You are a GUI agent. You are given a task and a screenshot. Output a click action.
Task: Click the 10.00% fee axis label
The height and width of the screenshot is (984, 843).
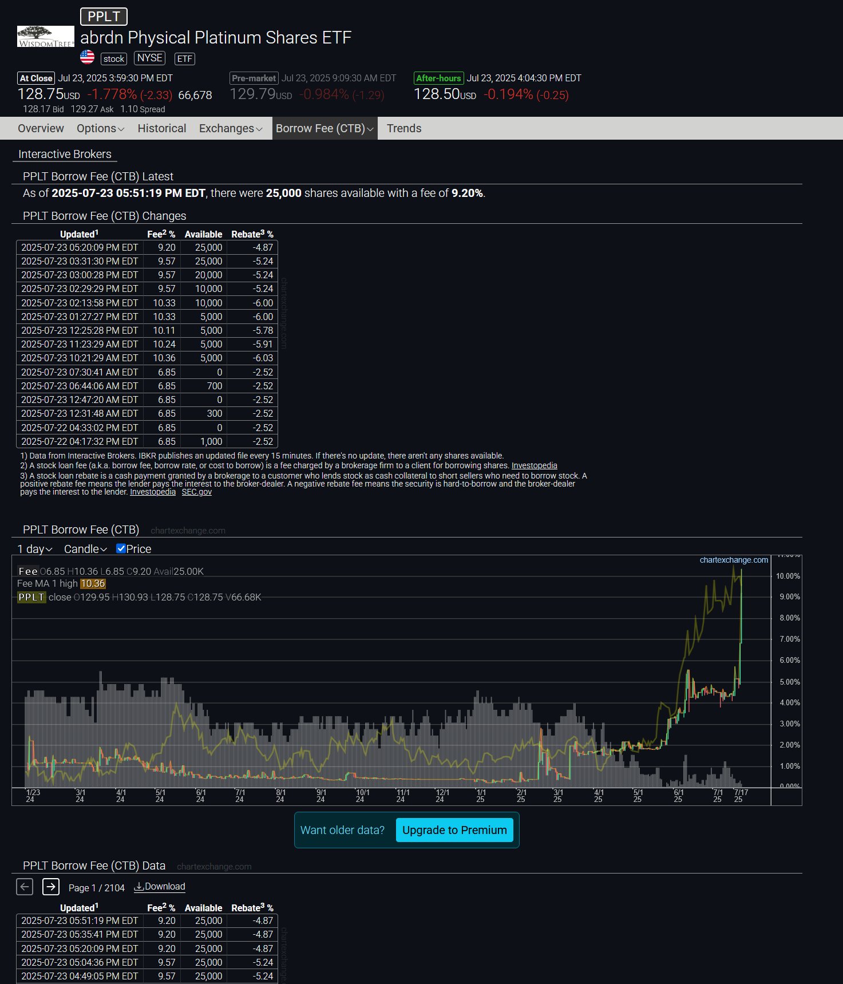[788, 576]
